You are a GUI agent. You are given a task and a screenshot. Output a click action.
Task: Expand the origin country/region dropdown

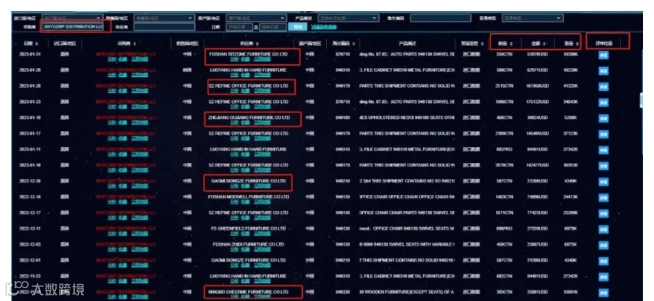[x=256, y=18]
